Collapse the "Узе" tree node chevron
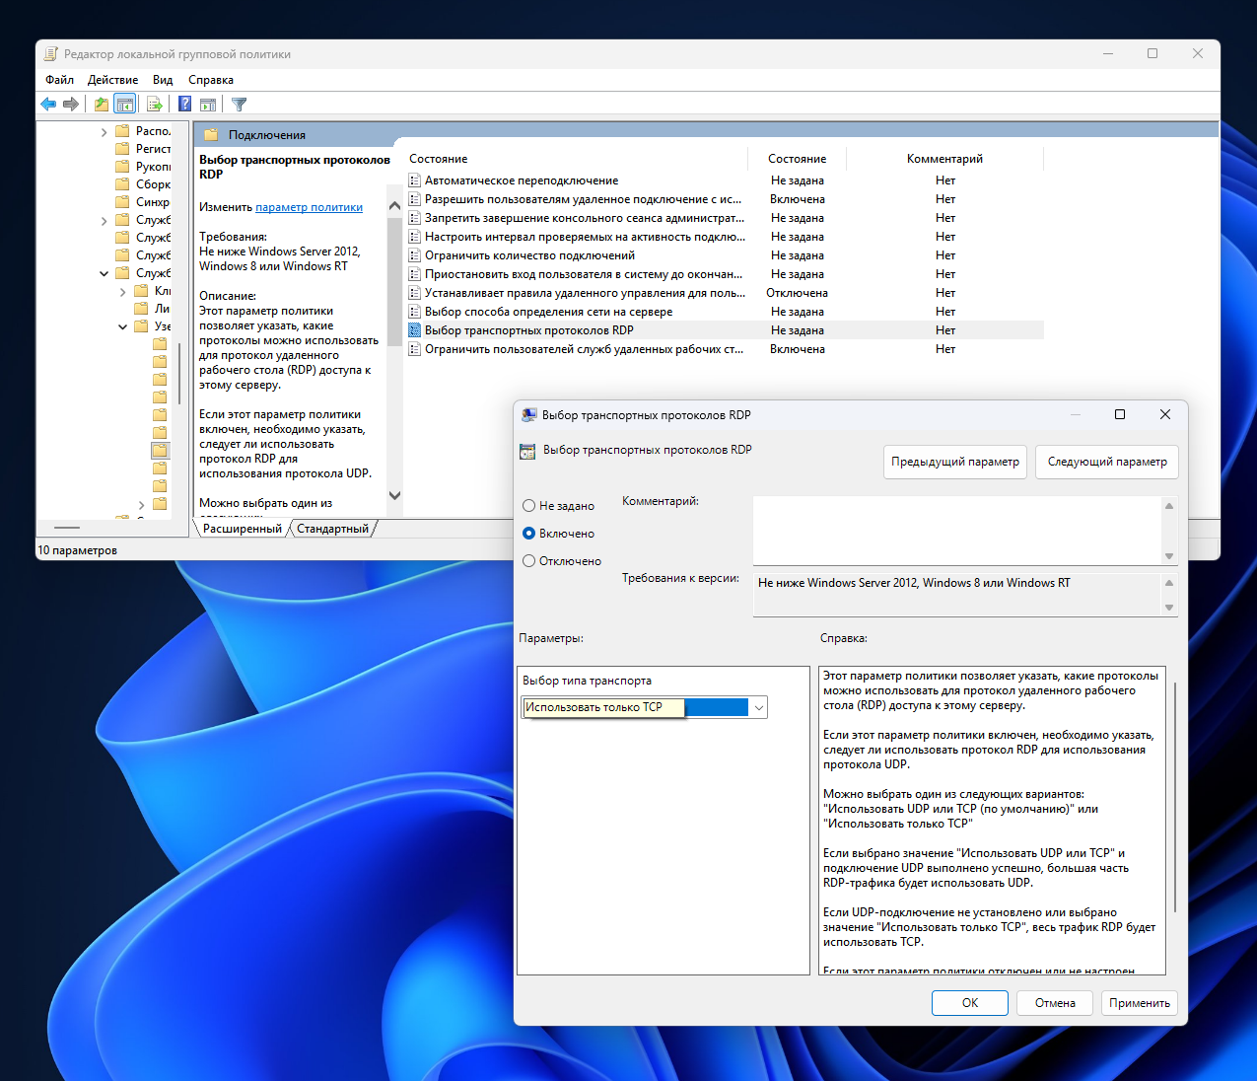 (123, 326)
